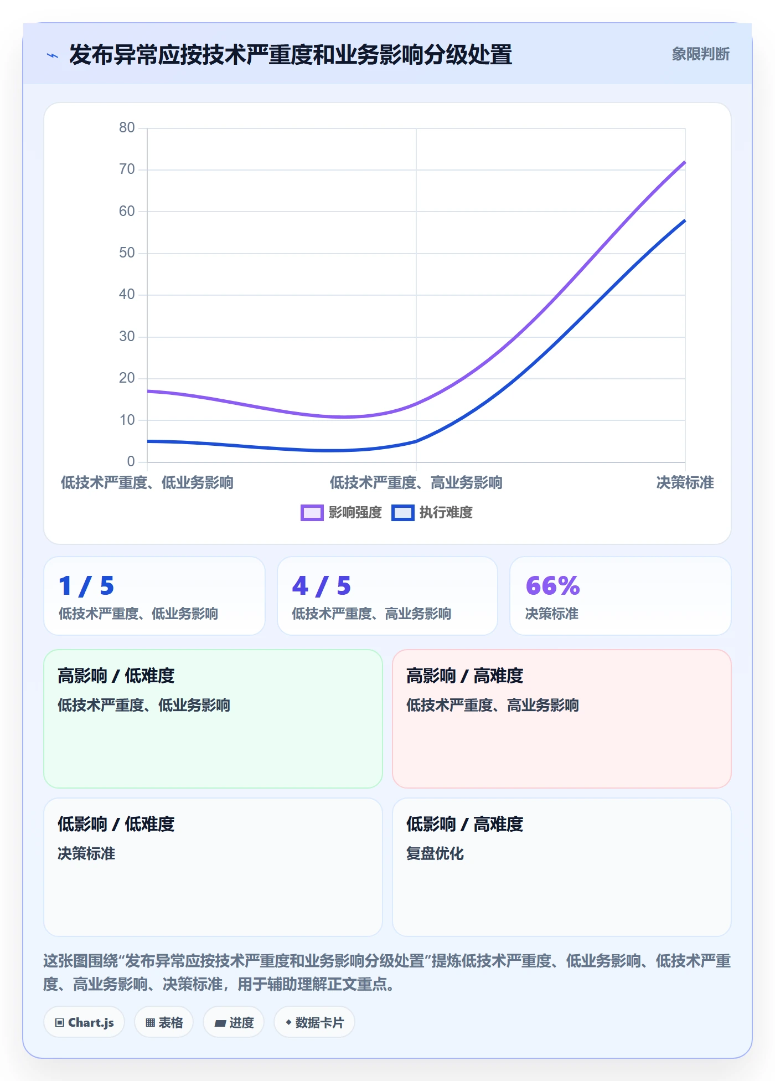Screen dimensions: 775x1081
Task: Select the 高影响 / 低难度 quadrant
Action: 213,719
